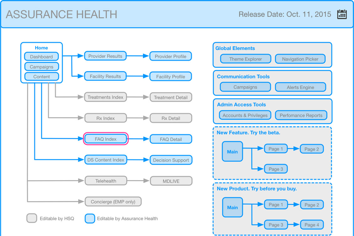Open the Decision Support node

tap(171, 160)
